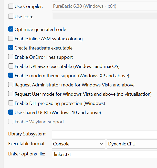Turn on OnError lines support
The image size is (157, 168).
[x=11, y=57]
